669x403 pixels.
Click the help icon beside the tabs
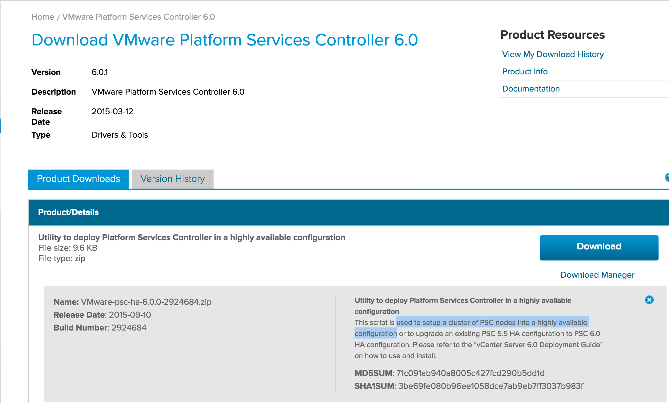(667, 177)
